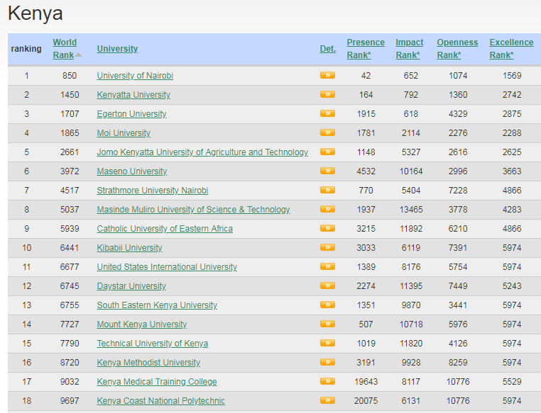
Task: Click the ranking column header text
Action: pyautogui.click(x=26, y=49)
